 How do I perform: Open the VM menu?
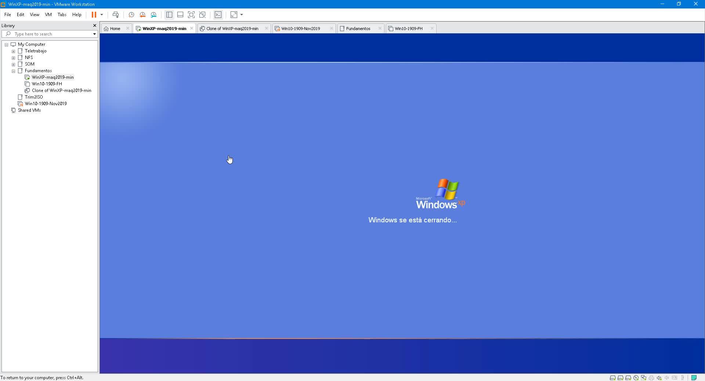coord(48,15)
